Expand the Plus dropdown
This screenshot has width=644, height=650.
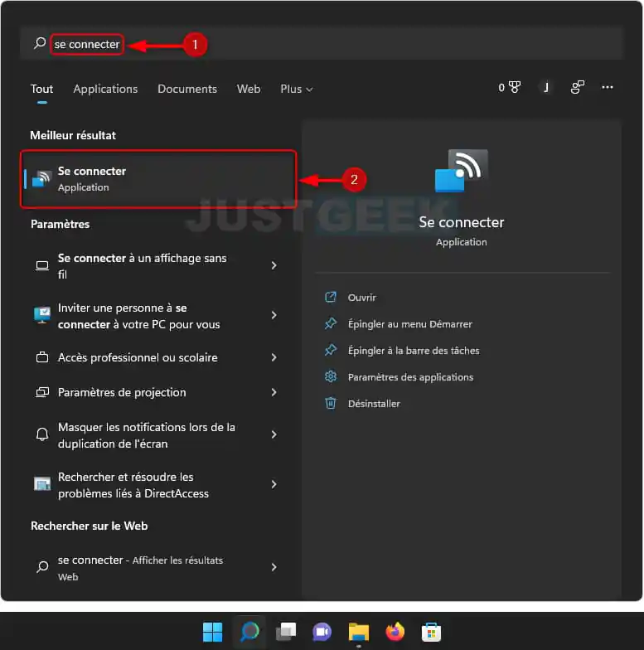(297, 89)
